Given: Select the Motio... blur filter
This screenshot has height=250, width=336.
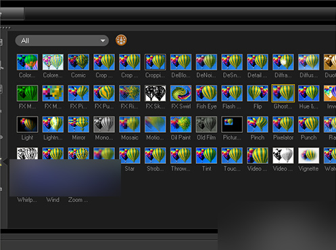Looking at the screenshot, I should (155, 125).
